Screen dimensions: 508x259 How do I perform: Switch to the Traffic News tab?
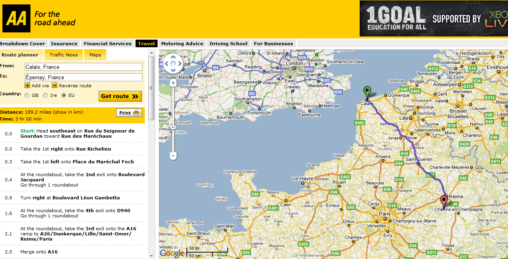pyautogui.click(x=64, y=55)
